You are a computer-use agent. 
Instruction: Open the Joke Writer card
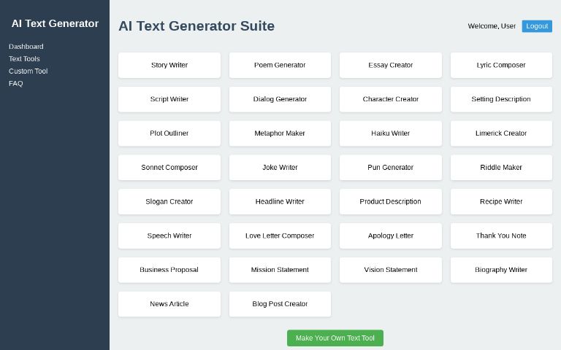pyautogui.click(x=280, y=168)
